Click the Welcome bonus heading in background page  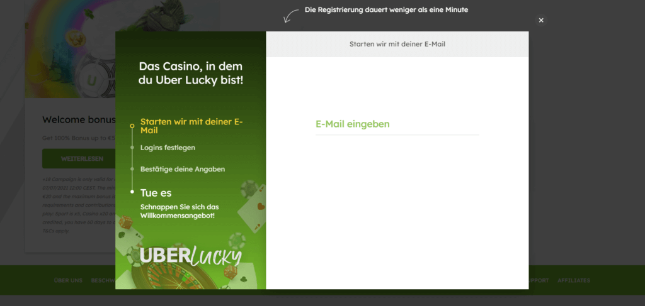(x=79, y=120)
